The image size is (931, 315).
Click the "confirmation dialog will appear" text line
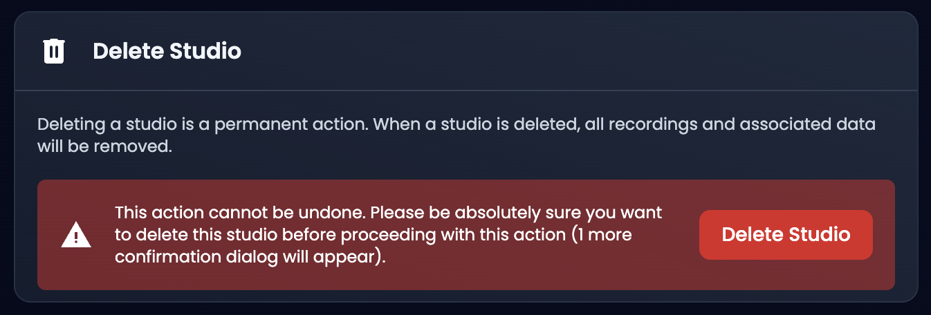(x=250, y=257)
